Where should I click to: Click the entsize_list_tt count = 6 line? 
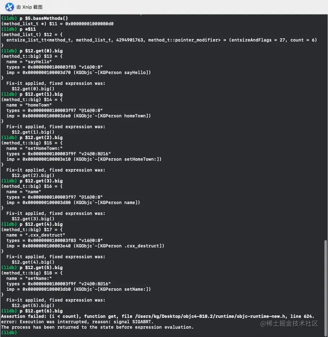[161, 40]
